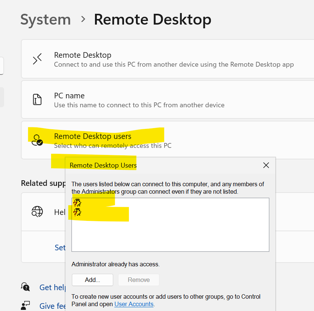Open the User Accounts link

pyautogui.click(x=134, y=304)
